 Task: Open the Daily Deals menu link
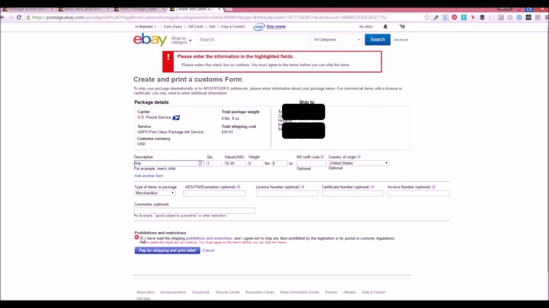click(x=173, y=27)
